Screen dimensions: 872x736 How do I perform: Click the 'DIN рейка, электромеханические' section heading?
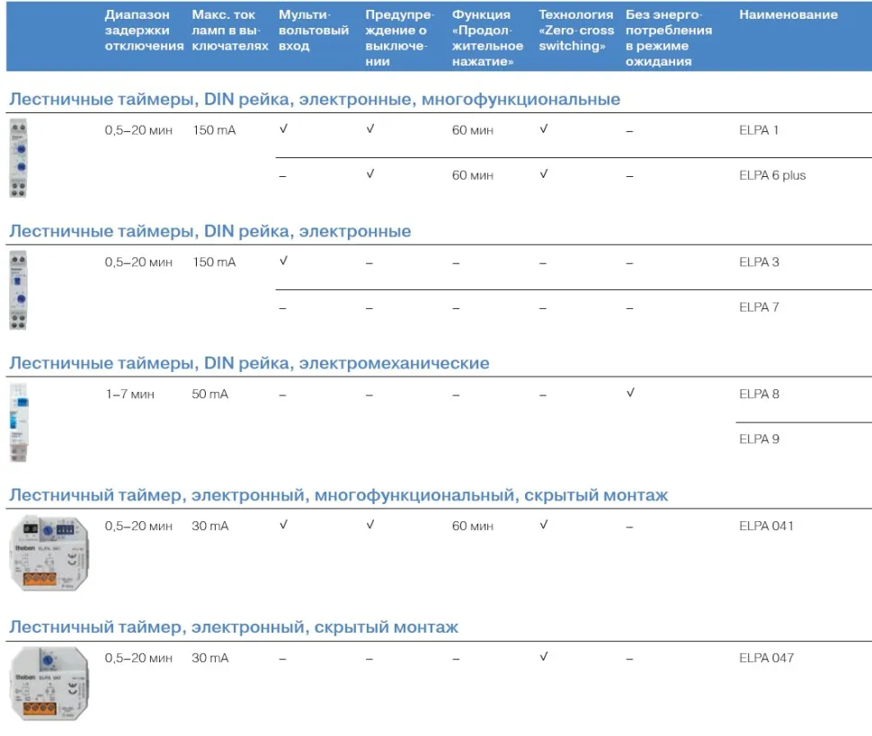pos(249,363)
